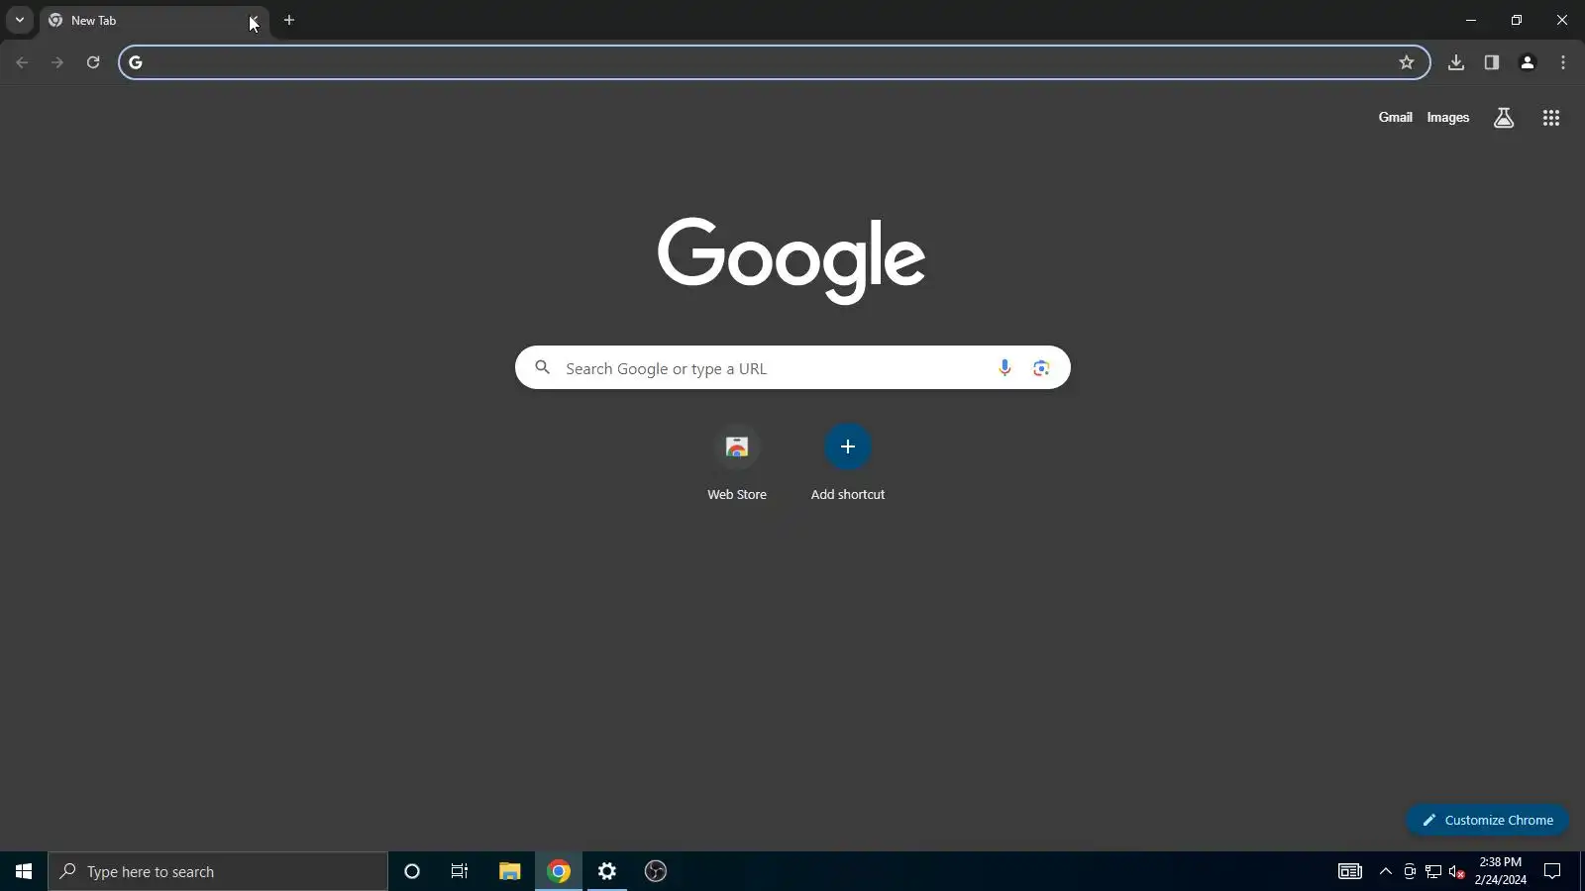Screen dimensions: 1585x891
Task: Open Search Labs flask icon
Action: click(x=1503, y=118)
